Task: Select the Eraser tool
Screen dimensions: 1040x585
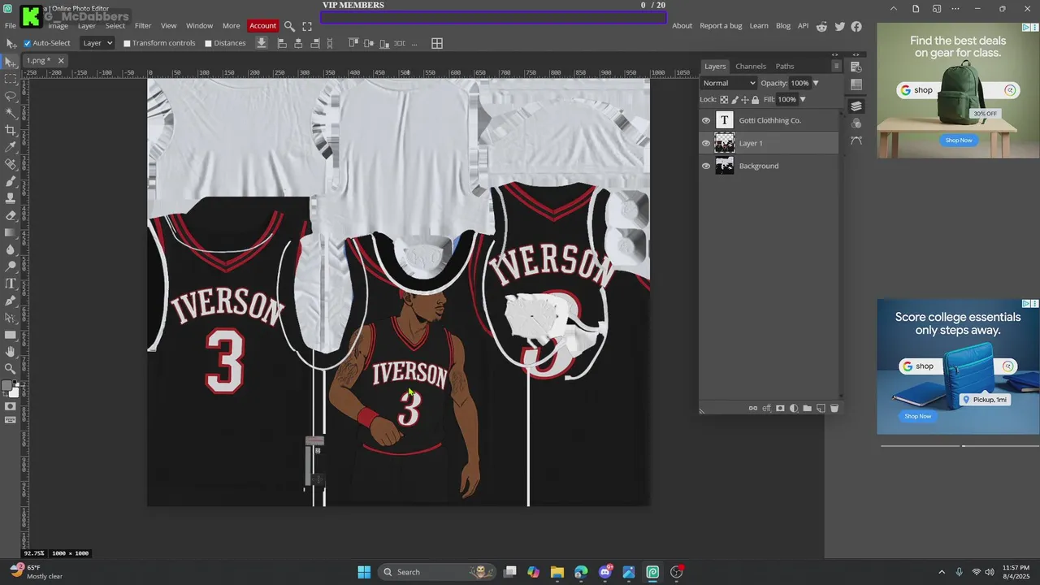Action: click(11, 215)
